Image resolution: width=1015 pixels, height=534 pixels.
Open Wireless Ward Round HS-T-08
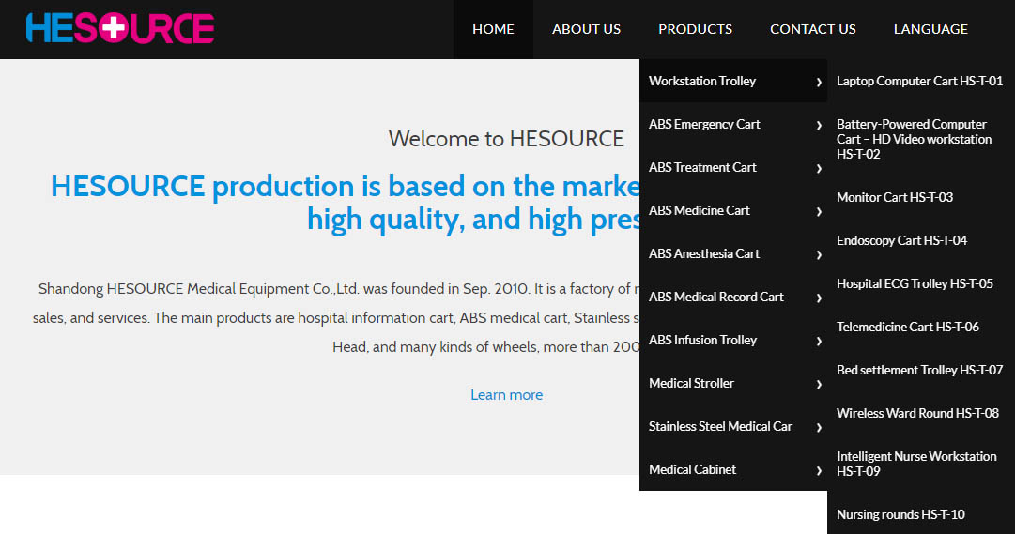coord(920,413)
